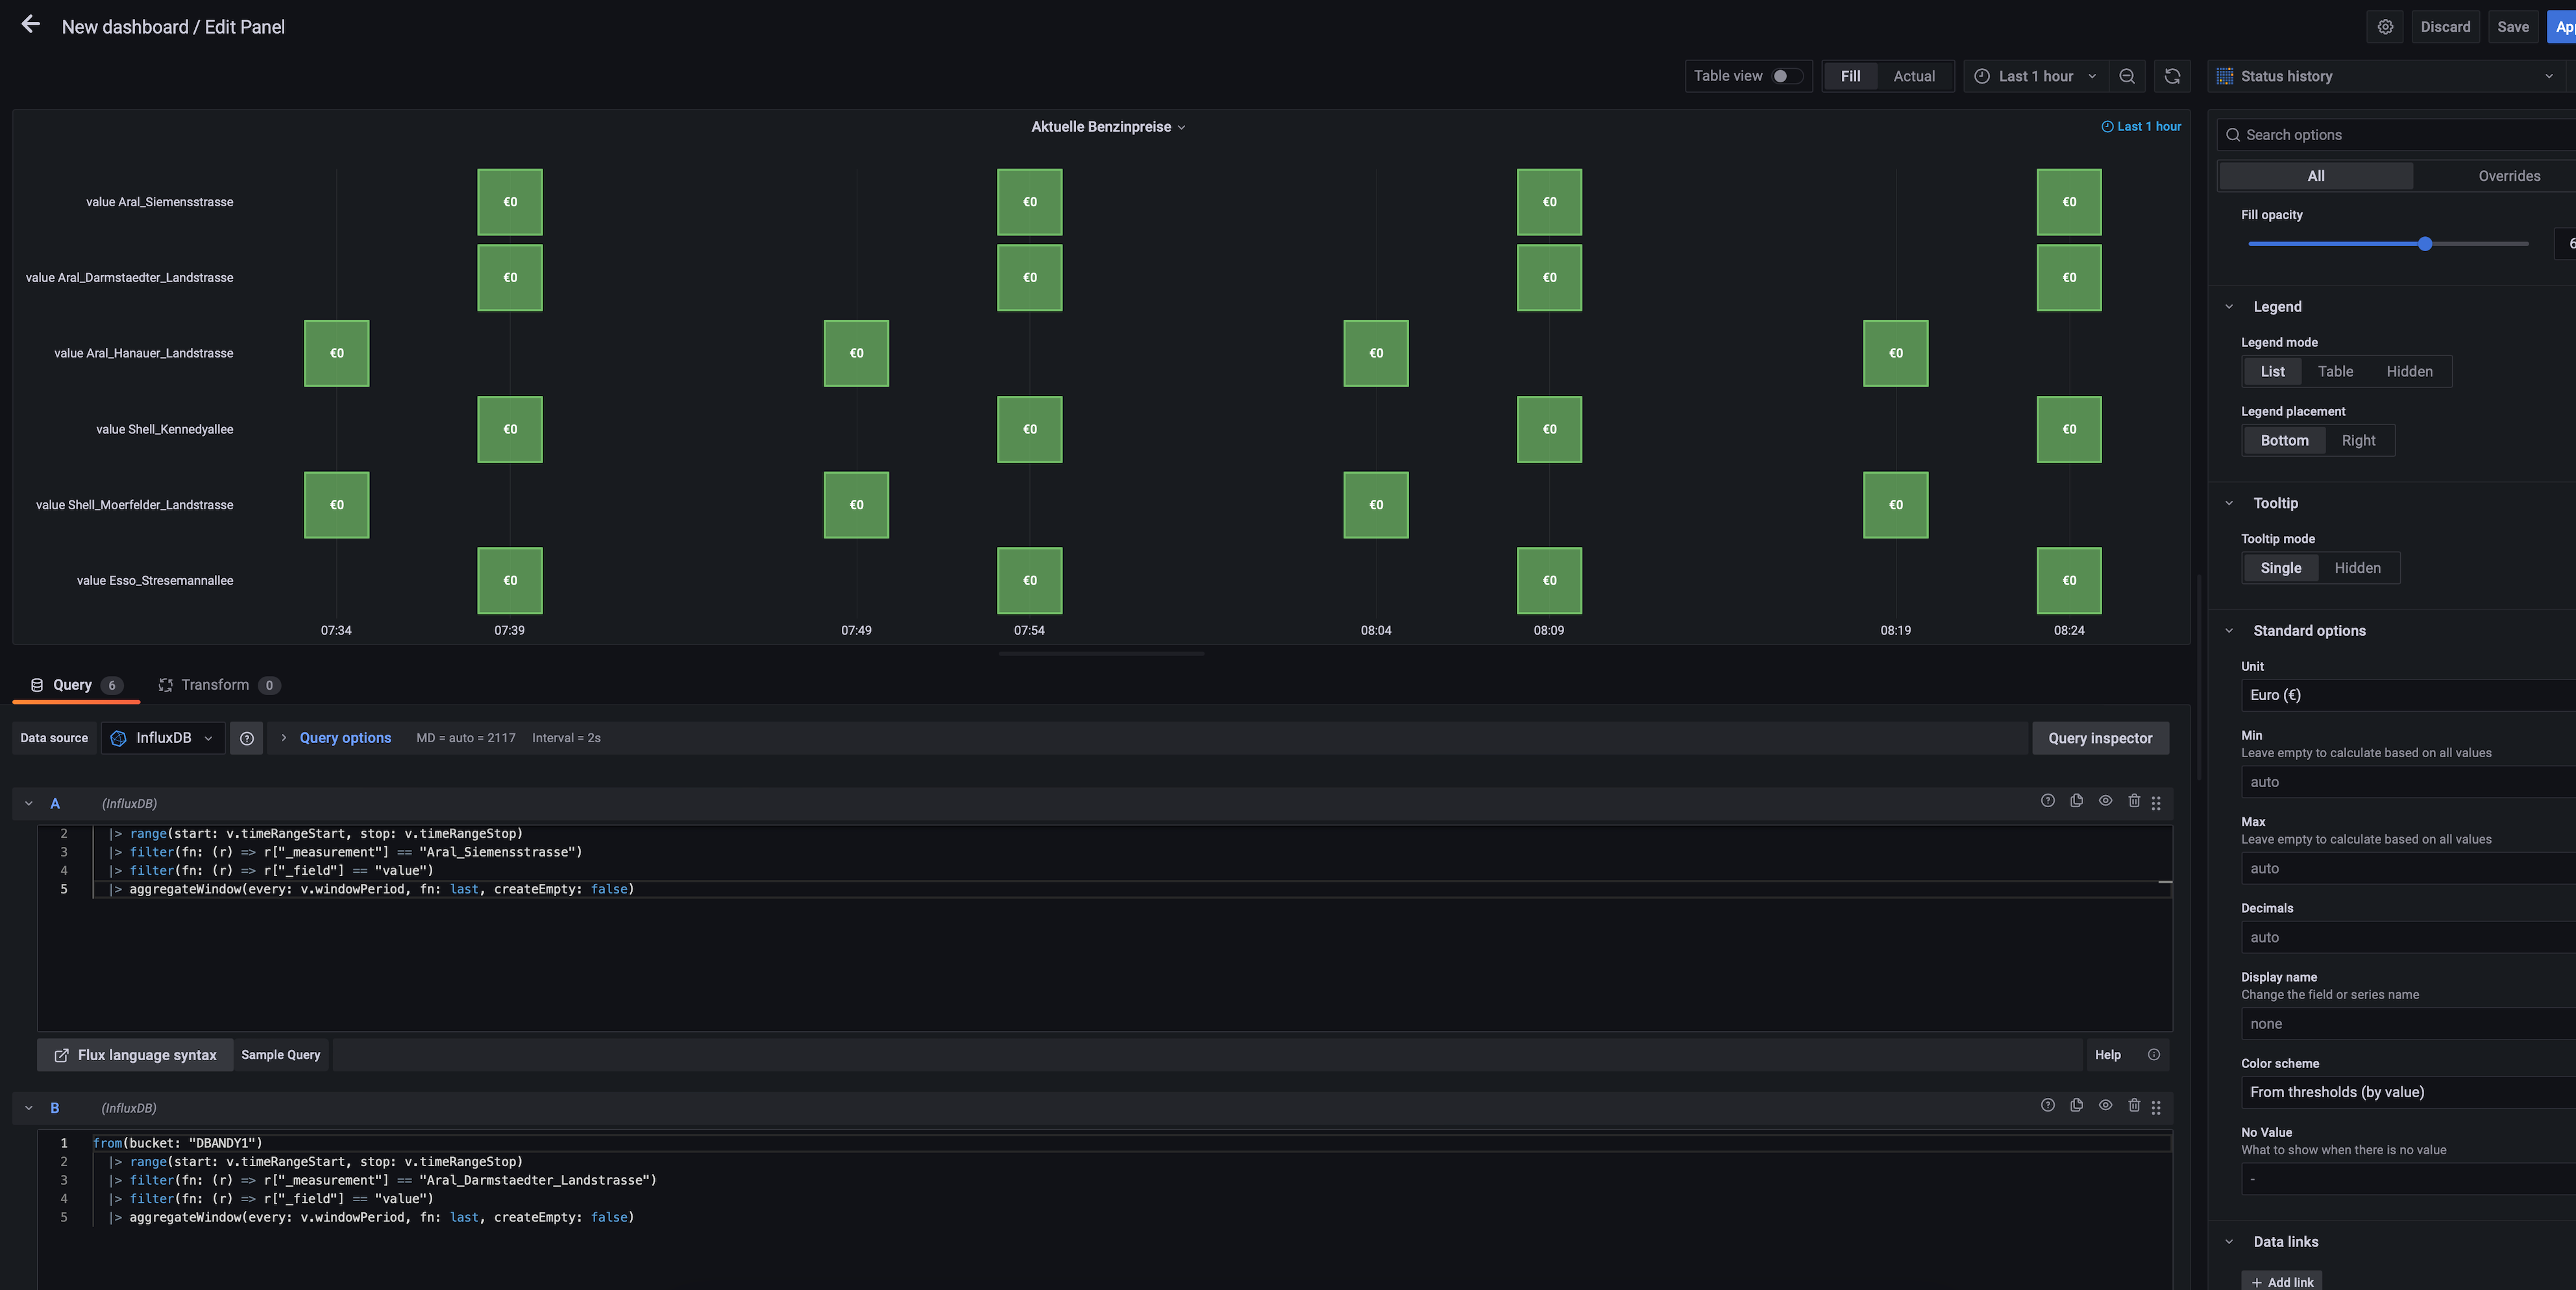Refresh the dashboard with the refresh icon
This screenshot has height=1290, width=2576.
coord(2172,76)
